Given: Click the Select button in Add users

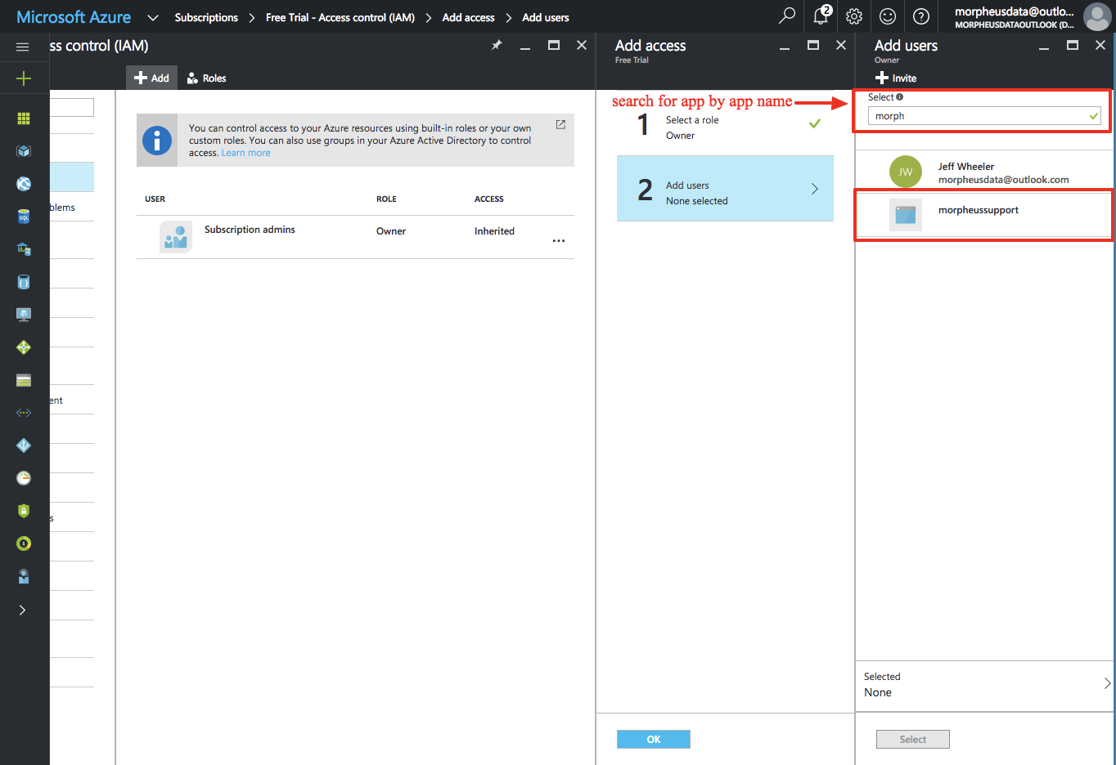Looking at the screenshot, I should pyautogui.click(x=913, y=739).
